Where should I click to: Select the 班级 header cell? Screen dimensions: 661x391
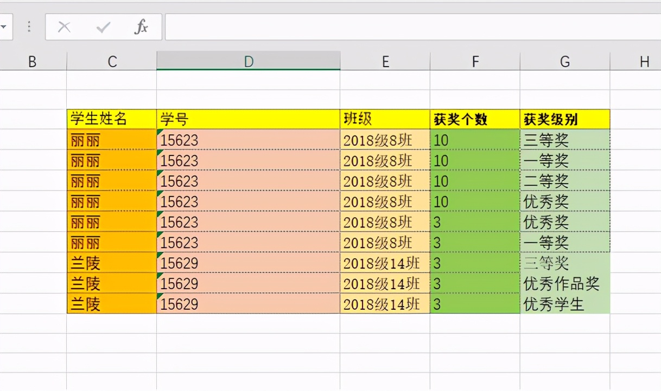385,119
